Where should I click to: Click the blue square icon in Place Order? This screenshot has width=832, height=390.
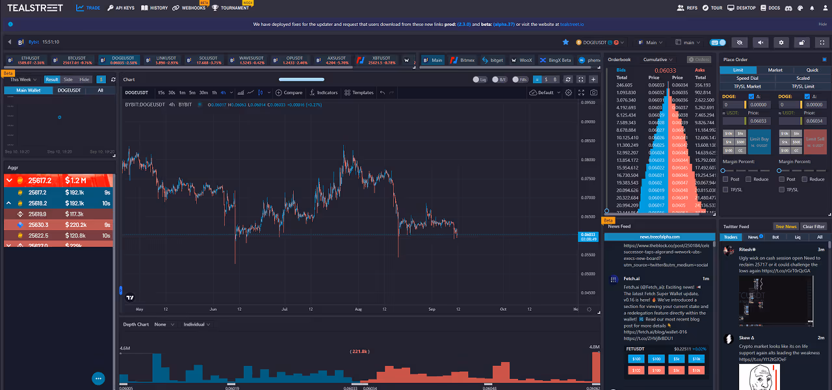pos(824,60)
